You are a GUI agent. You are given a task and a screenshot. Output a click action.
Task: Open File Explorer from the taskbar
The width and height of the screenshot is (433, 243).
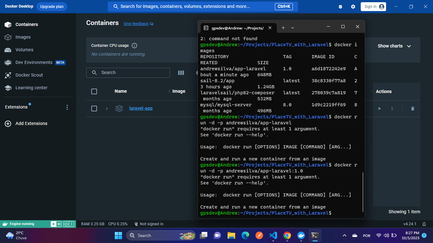[231, 235]
